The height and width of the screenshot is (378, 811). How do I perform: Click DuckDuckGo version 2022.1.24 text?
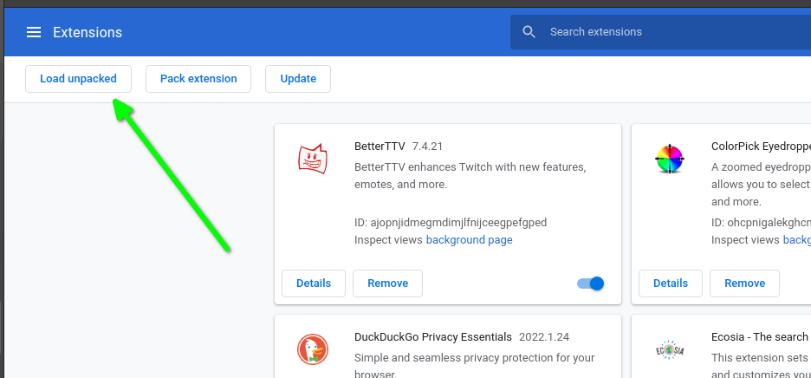click(x=544, y=337)
